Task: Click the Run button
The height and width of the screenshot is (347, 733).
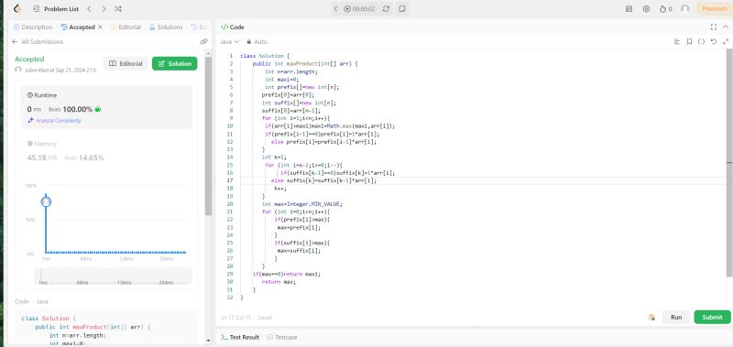Action: point(676,317)
